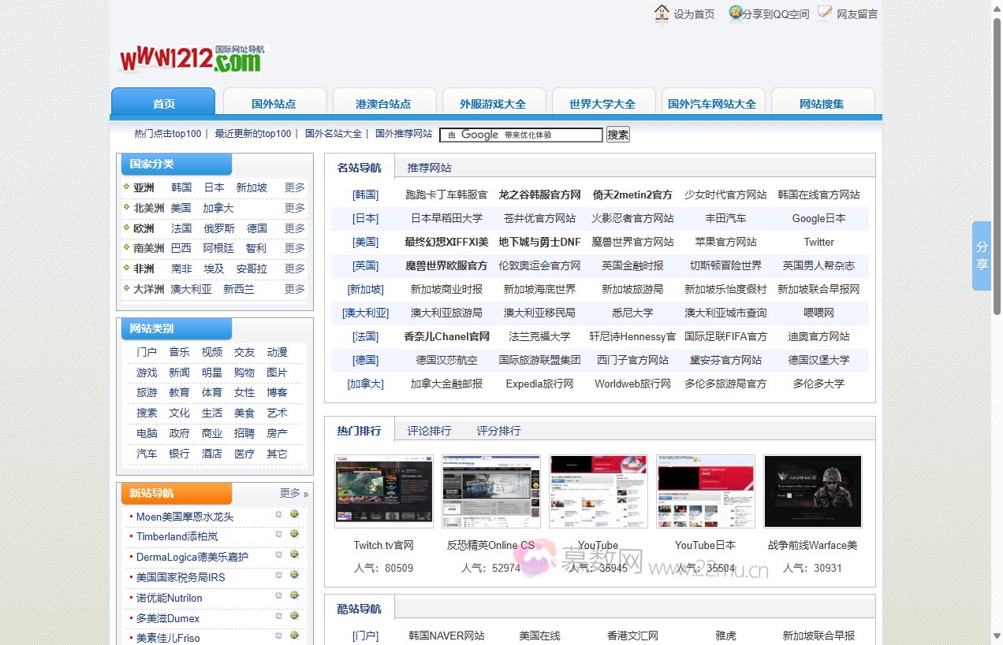Open the blue 分享 side panel
This screenshot has height=645, width=1003.
[981, 255]
